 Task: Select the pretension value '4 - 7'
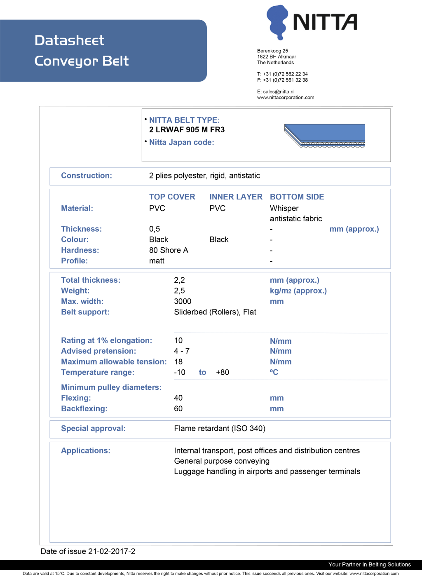[182, 351]
